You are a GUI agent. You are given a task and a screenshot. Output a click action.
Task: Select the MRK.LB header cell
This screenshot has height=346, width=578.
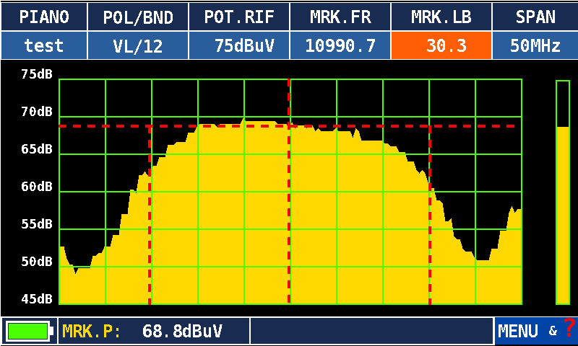[441, 17]
